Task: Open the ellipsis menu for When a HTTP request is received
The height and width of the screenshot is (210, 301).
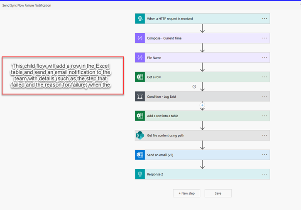Action: (x=264, y=19)
